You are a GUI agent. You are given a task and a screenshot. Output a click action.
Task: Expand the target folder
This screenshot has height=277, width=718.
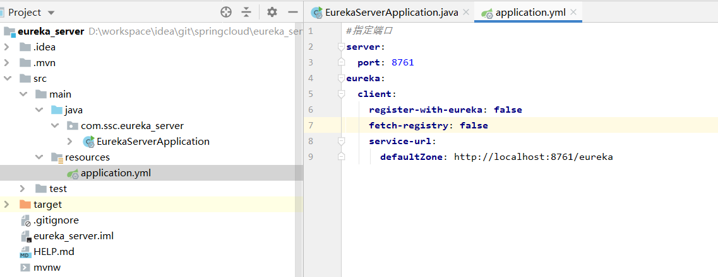[7, 205]
